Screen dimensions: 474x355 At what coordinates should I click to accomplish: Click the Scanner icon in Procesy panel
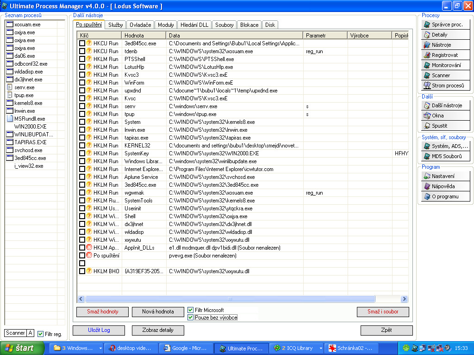426,75
